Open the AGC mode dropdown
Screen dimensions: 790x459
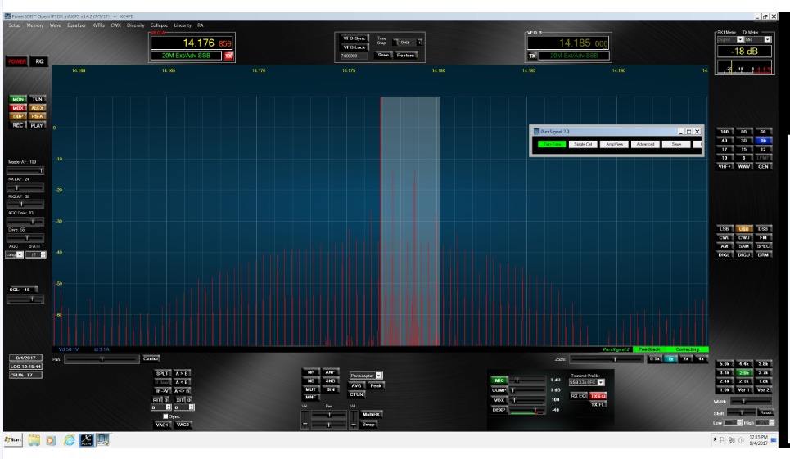pos(14,254)
